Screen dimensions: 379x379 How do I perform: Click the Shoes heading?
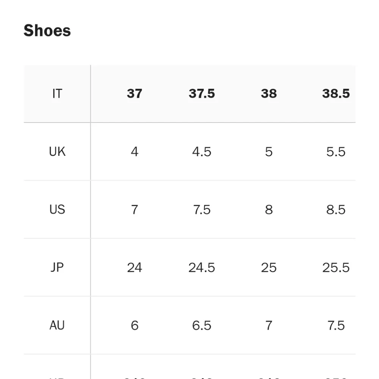point(47,31)
